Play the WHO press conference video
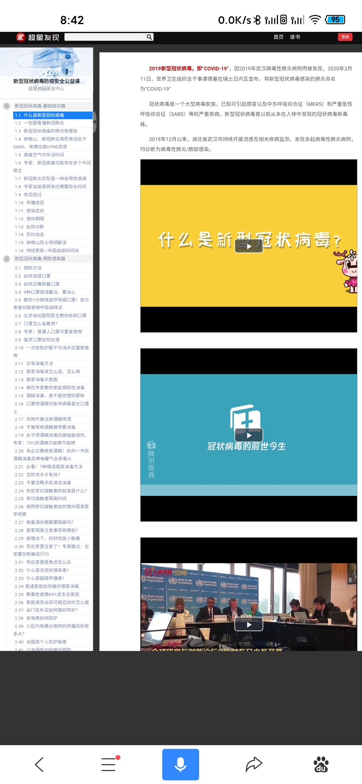The height and width of the screenshot is (784, 362). pyautogui.click(x=249, y=625)
